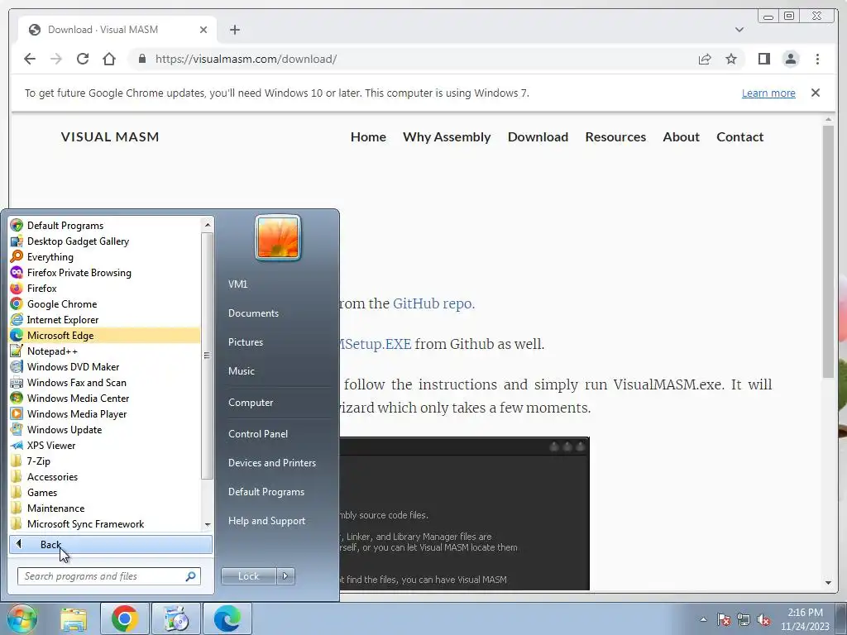847x635 pixels.
Task: Open Internet Explorer
Action: 105,319
